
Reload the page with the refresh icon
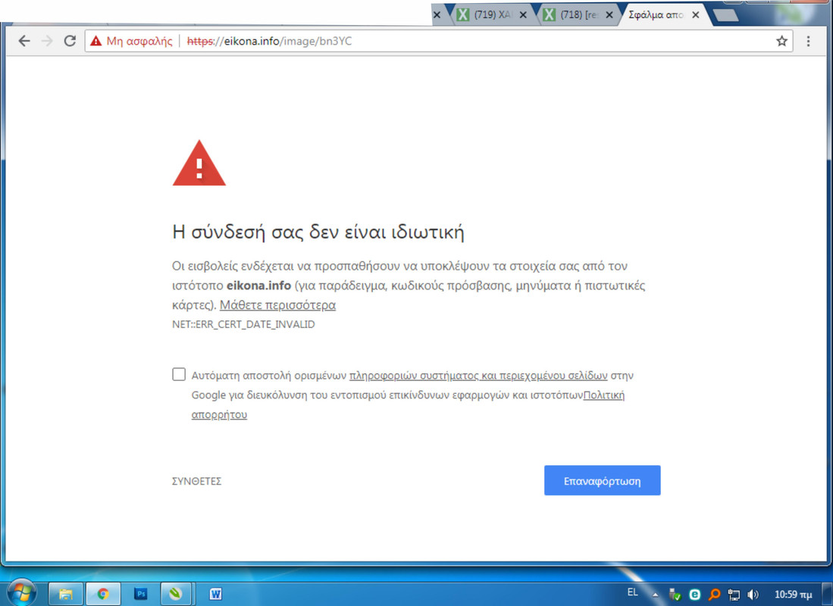pos(70,41)
